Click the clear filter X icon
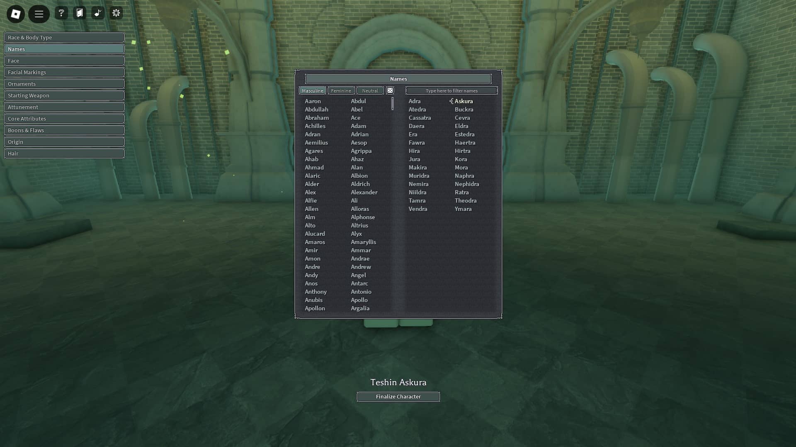 [x=390, y=90]
